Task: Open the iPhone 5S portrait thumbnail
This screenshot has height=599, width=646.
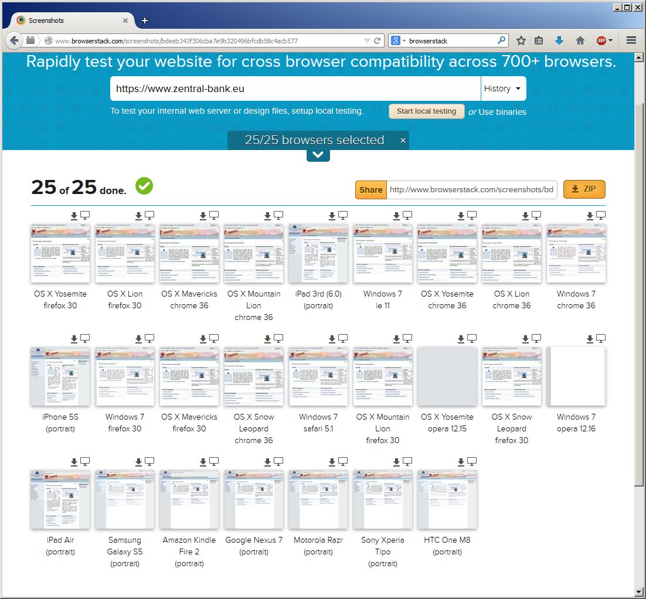Action: (x=60, y=376)
